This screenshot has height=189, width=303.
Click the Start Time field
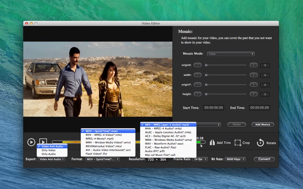coord(214,108)
